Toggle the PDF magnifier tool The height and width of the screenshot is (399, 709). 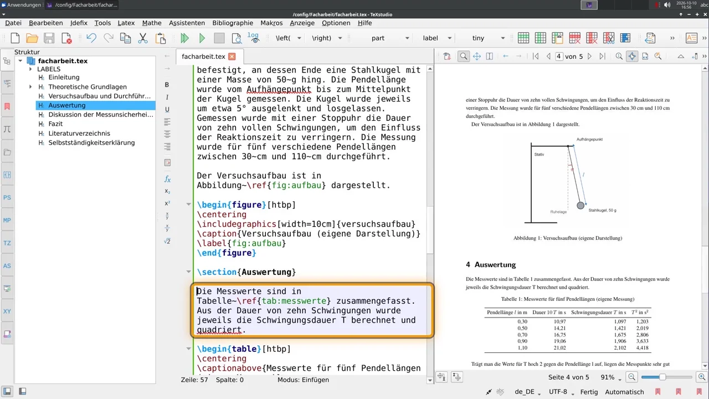coord(464,57)
